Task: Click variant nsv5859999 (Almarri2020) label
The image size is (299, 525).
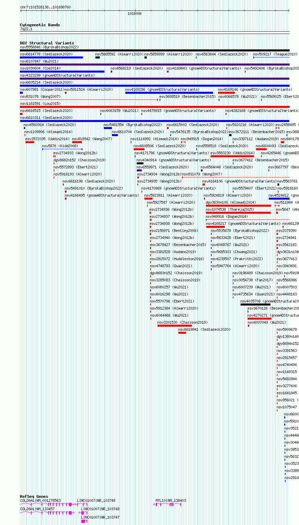Action: (169, 54)
